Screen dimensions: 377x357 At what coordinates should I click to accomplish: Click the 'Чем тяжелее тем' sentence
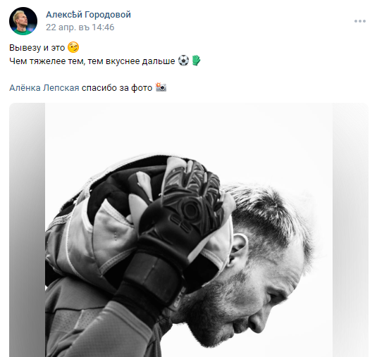point(92,61)
